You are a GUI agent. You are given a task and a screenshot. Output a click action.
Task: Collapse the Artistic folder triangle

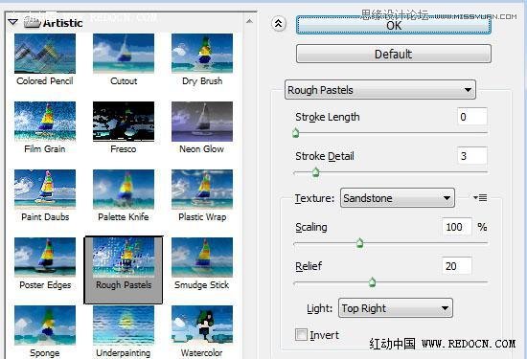(12, 23)
